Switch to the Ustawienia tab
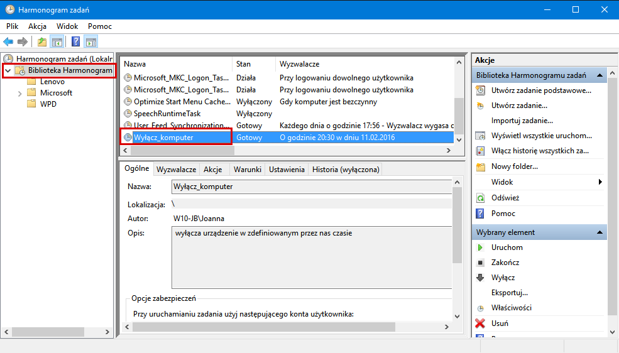Image resolution: width=619 pixels, height=353 pixels. [x=287, y=170]
